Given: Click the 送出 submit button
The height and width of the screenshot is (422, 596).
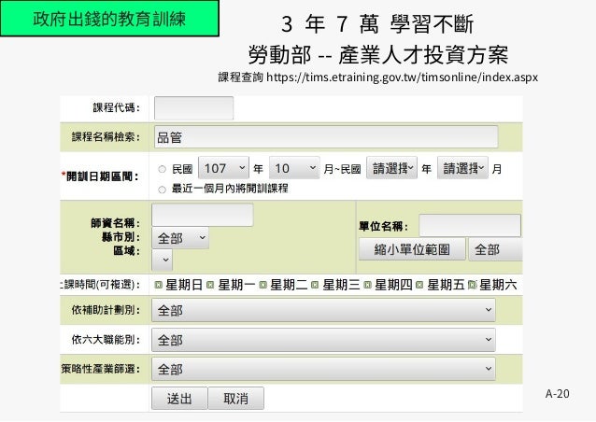Looking at the screenshot, I should coord(179,399).
